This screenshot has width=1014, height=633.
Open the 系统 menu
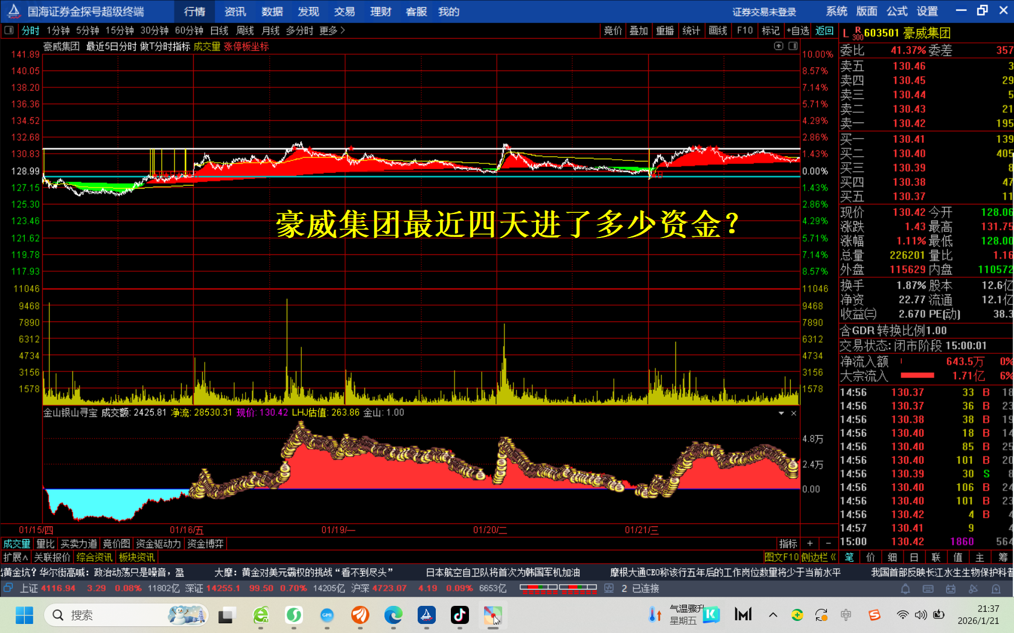[x=837, y=11]
